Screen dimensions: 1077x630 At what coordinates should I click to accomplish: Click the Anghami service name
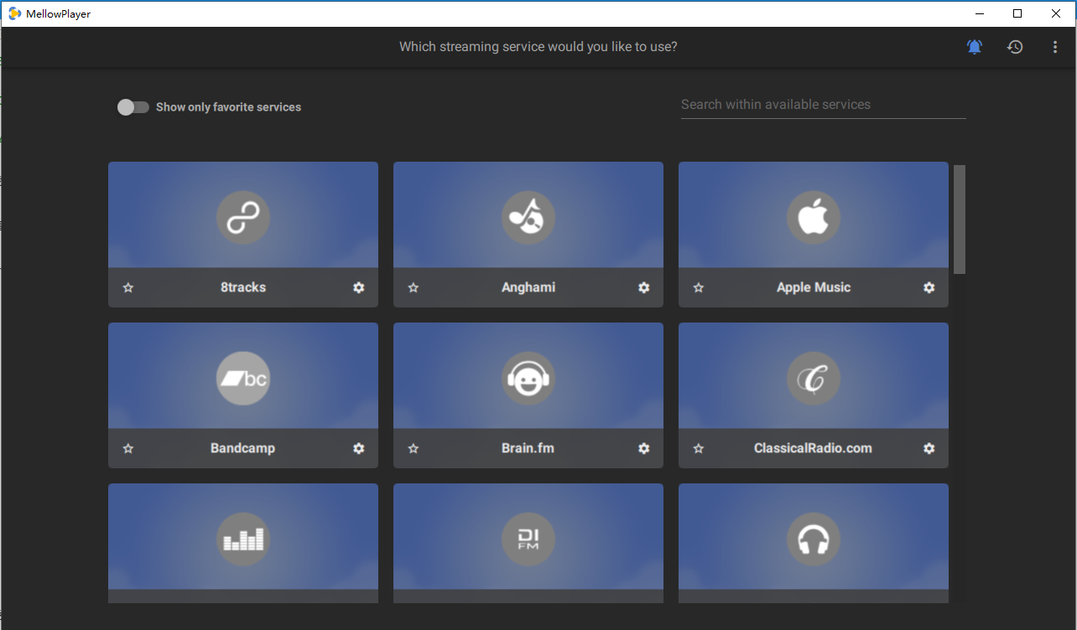point(528,287)
